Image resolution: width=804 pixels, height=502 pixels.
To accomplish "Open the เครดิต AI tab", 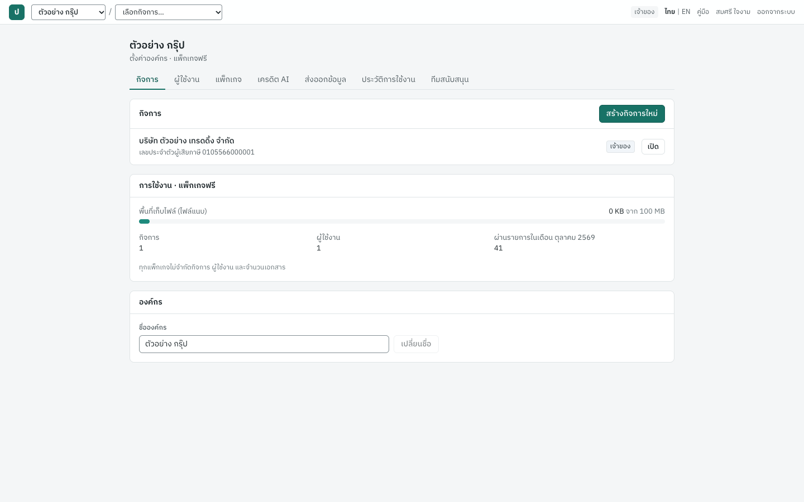I will pos(273,80).
